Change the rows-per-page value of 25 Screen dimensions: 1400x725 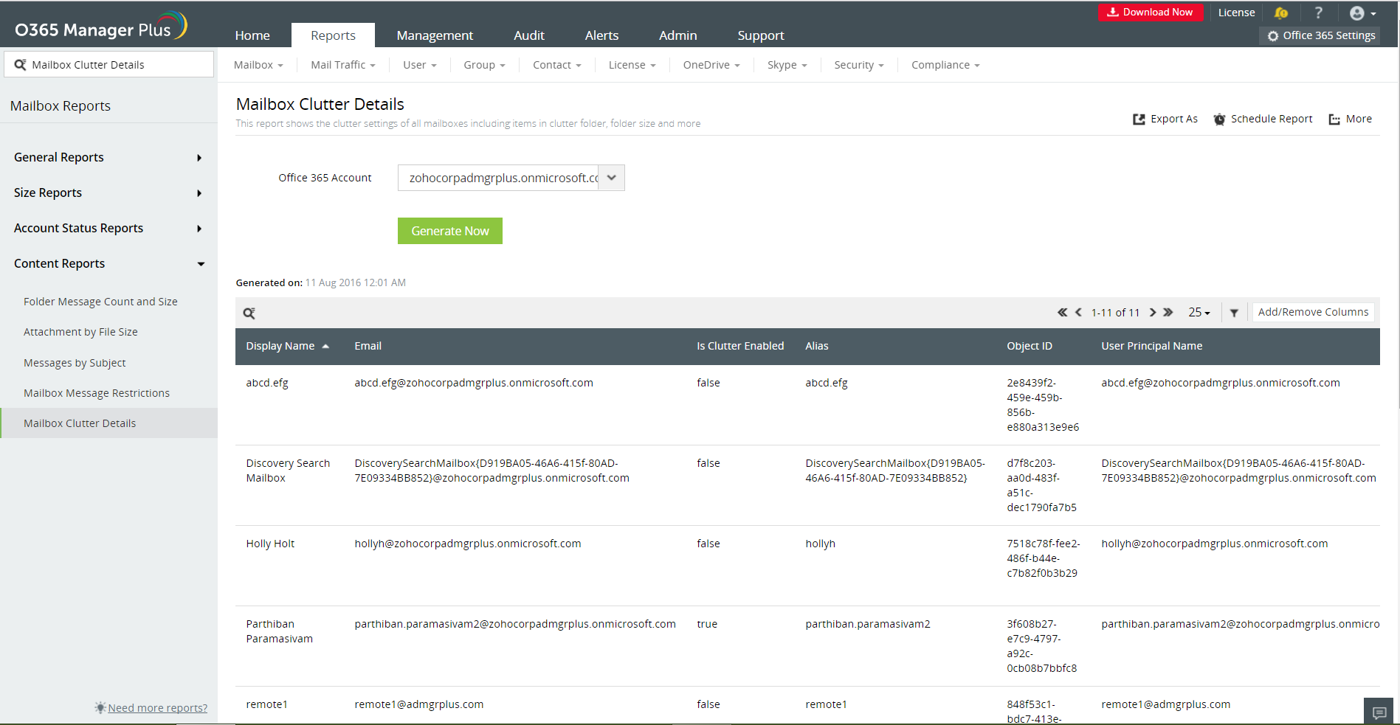1199,312
